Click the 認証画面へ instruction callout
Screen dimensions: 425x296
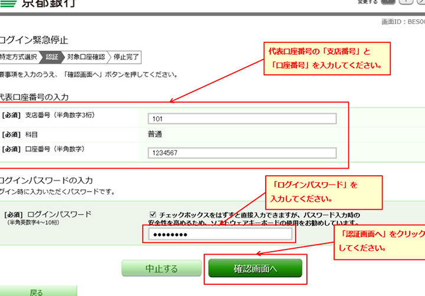[379, 241]
